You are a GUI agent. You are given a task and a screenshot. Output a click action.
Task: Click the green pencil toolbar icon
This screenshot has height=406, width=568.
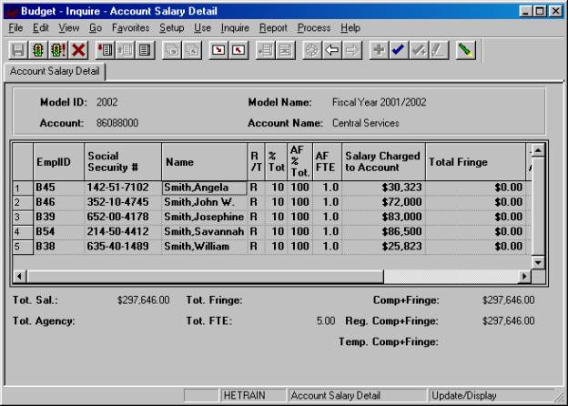(465, 50)
